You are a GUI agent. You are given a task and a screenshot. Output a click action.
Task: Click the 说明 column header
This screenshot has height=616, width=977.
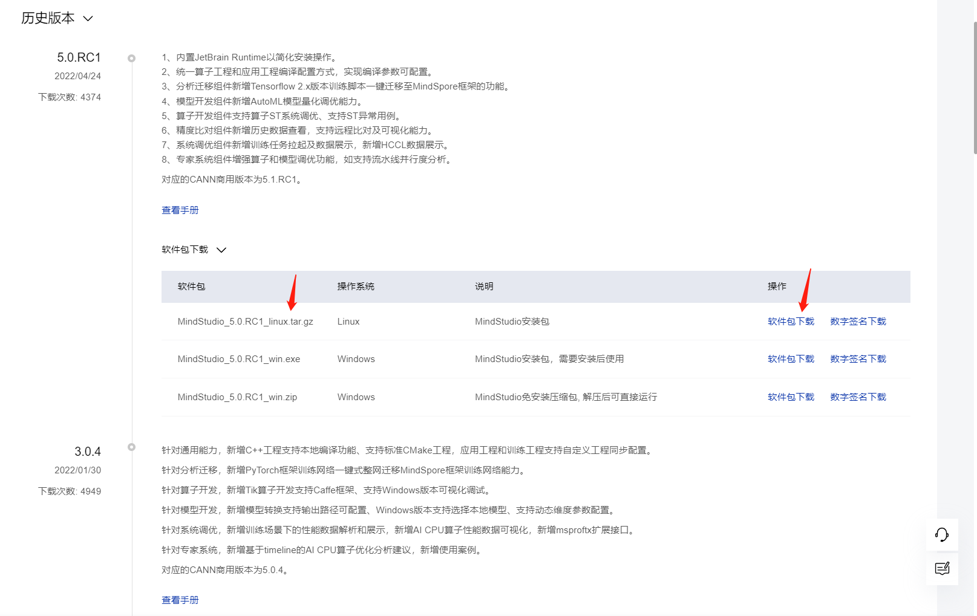pyautogui.click(x=484, y=287)
